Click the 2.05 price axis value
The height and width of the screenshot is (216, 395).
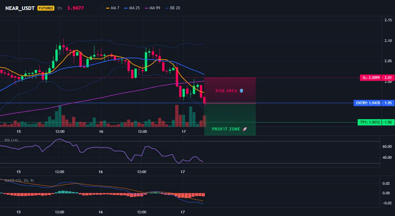(388, 61)
